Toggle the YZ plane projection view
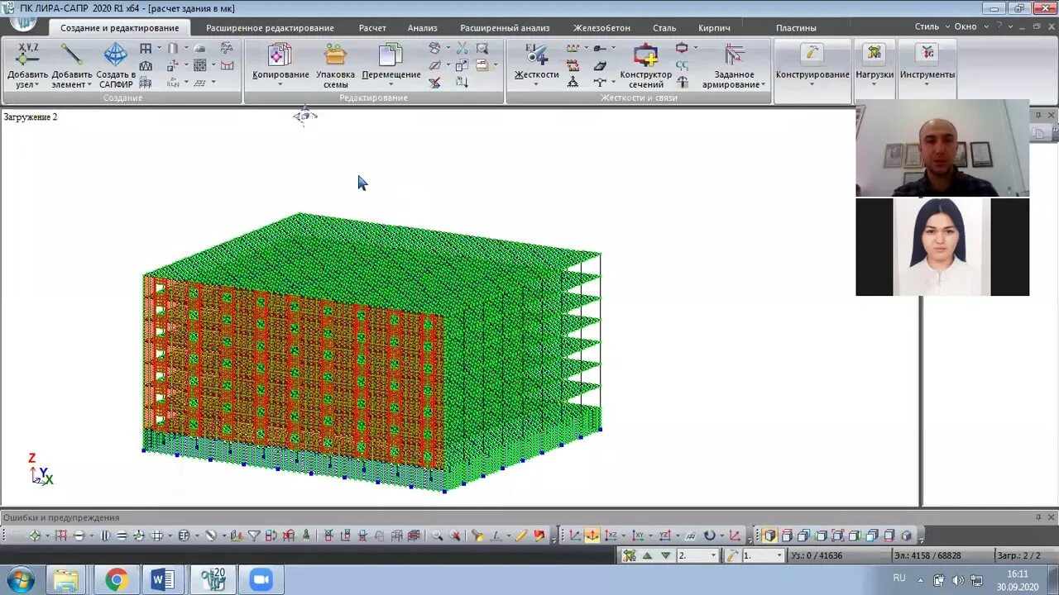 click(664, 535)
